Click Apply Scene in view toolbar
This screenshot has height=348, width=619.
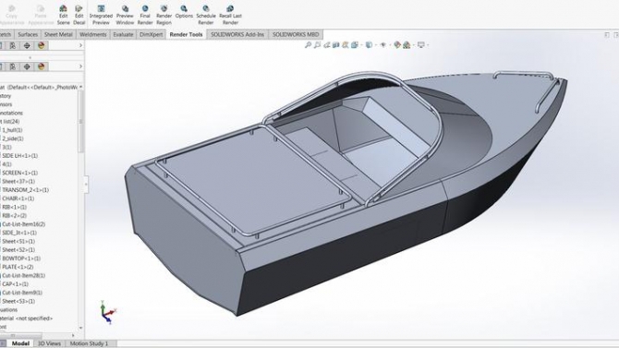coord(407,45)
